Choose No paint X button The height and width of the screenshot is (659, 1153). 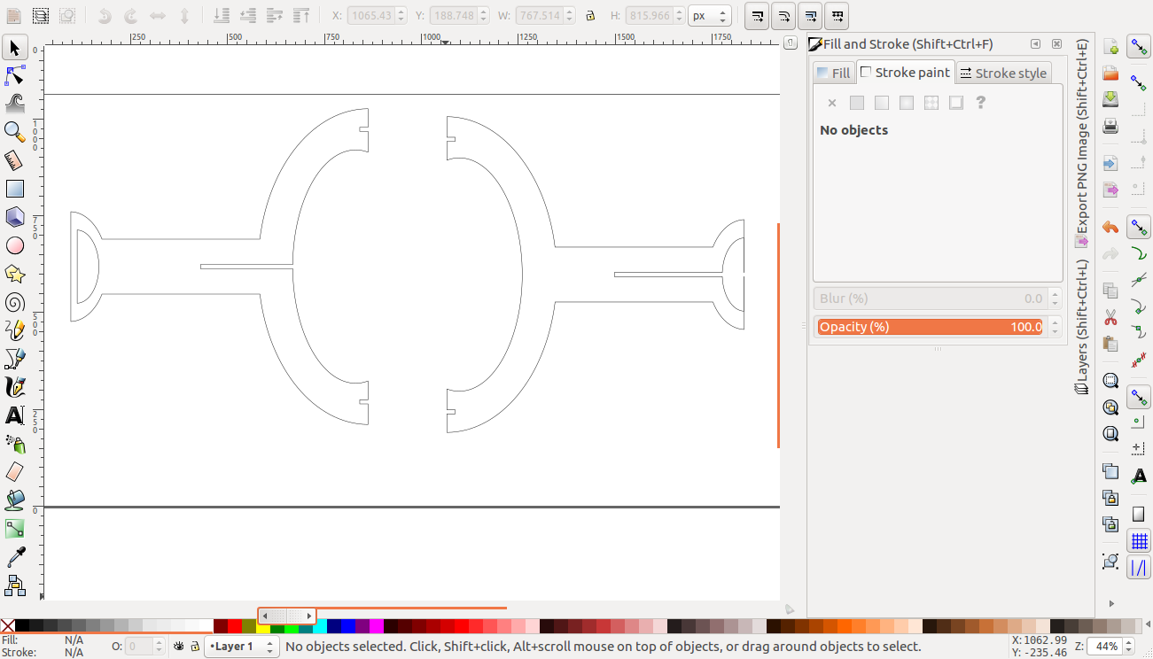[832, 103]
